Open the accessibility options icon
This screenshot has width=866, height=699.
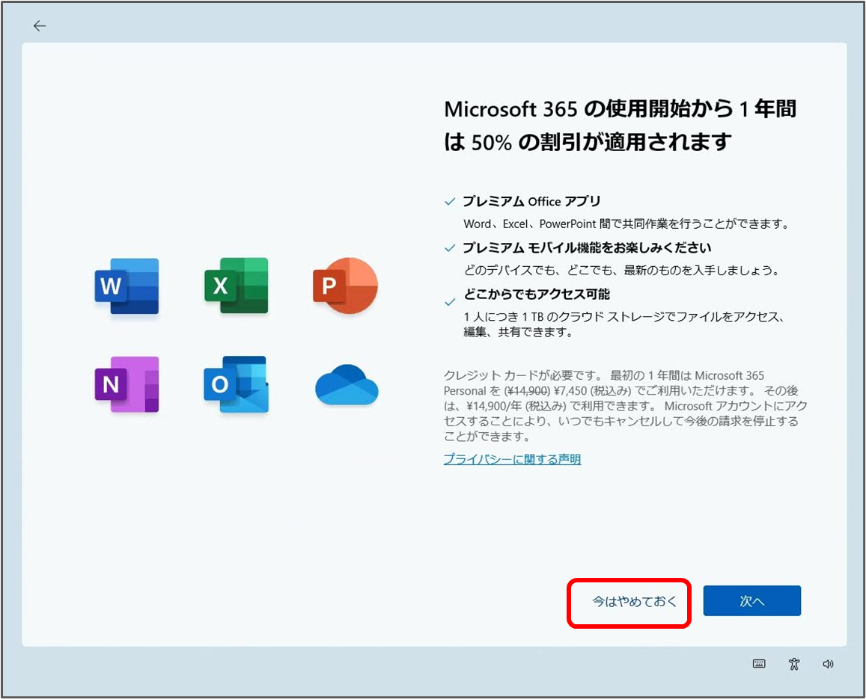(794, 664)
